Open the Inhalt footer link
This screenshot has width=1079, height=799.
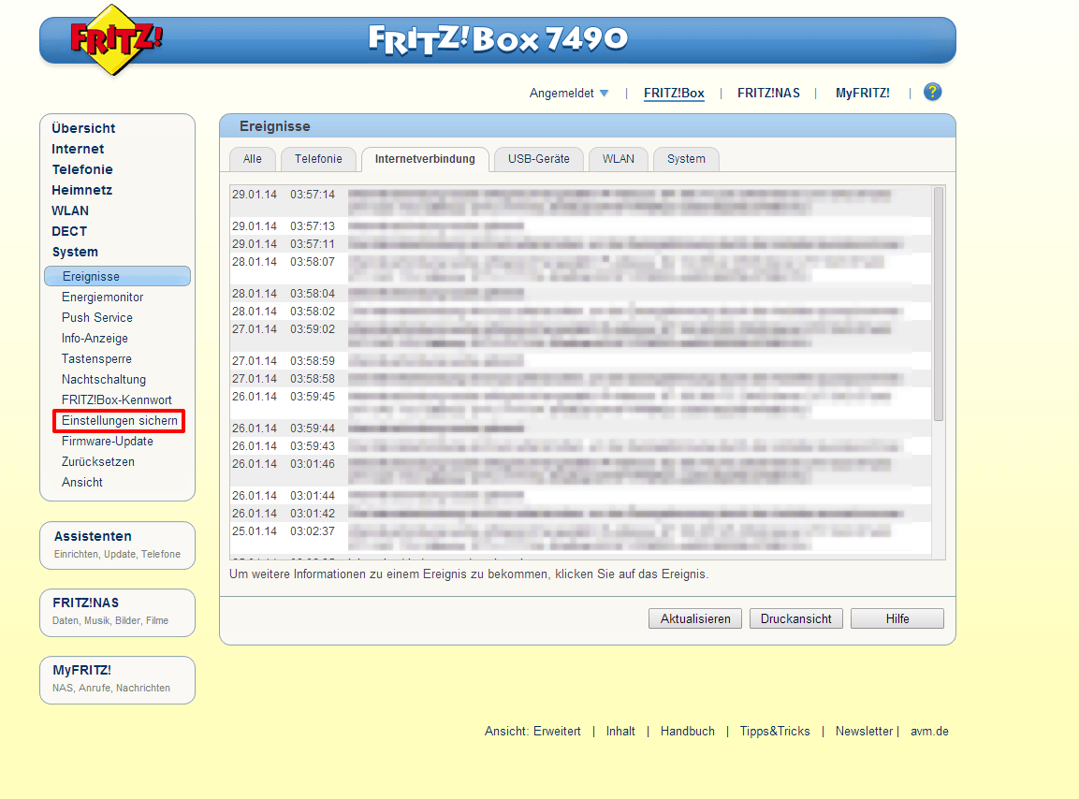click(620, 731)
